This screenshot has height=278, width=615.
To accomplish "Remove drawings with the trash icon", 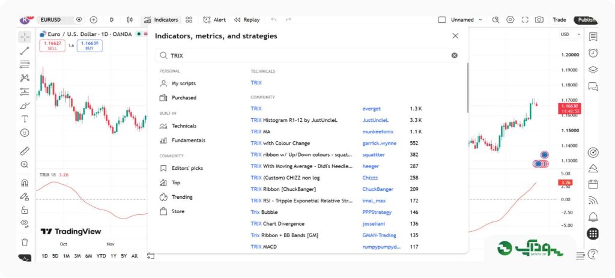I will click(25, 243).
